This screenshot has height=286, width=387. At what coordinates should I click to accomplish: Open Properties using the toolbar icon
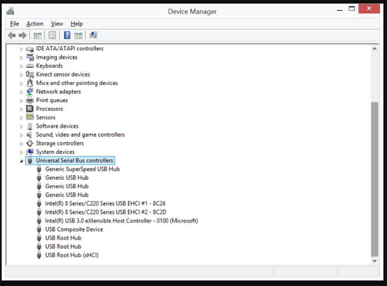click(x=52, y=35)
